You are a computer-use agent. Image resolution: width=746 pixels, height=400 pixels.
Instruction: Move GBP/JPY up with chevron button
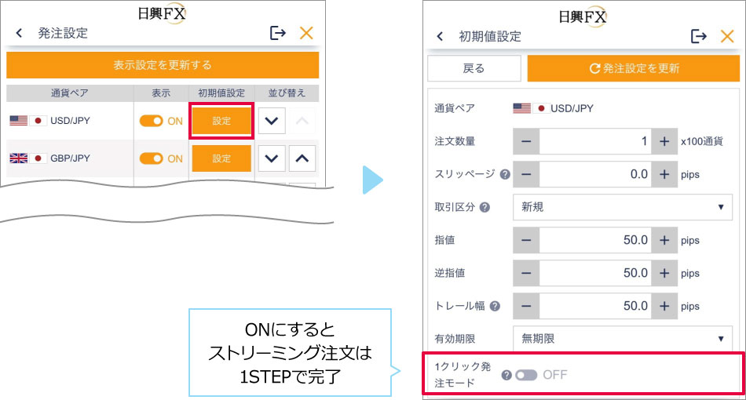302,158
